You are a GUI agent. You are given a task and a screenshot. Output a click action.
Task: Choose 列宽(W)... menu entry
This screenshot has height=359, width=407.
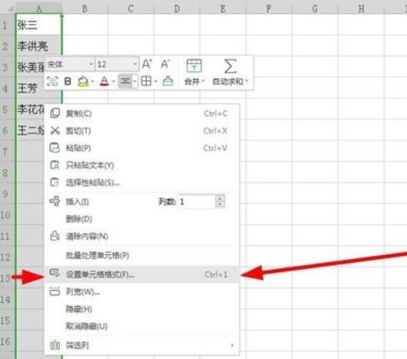coord(142,291)
